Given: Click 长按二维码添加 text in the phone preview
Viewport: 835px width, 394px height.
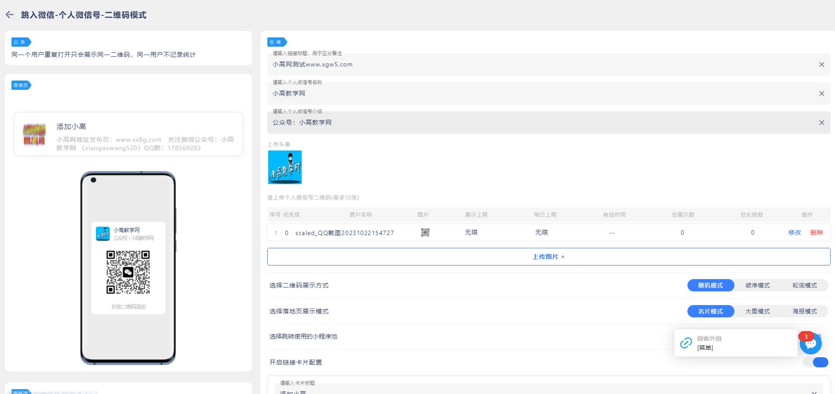Looking at the screenshot, I should 128,307.
